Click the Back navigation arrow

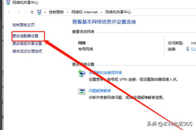pyautogui.click(x=9, y=12)
